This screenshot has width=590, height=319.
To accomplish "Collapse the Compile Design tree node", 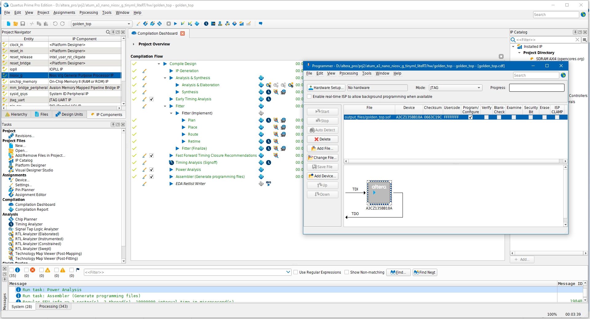I will (x=159, y=64).
